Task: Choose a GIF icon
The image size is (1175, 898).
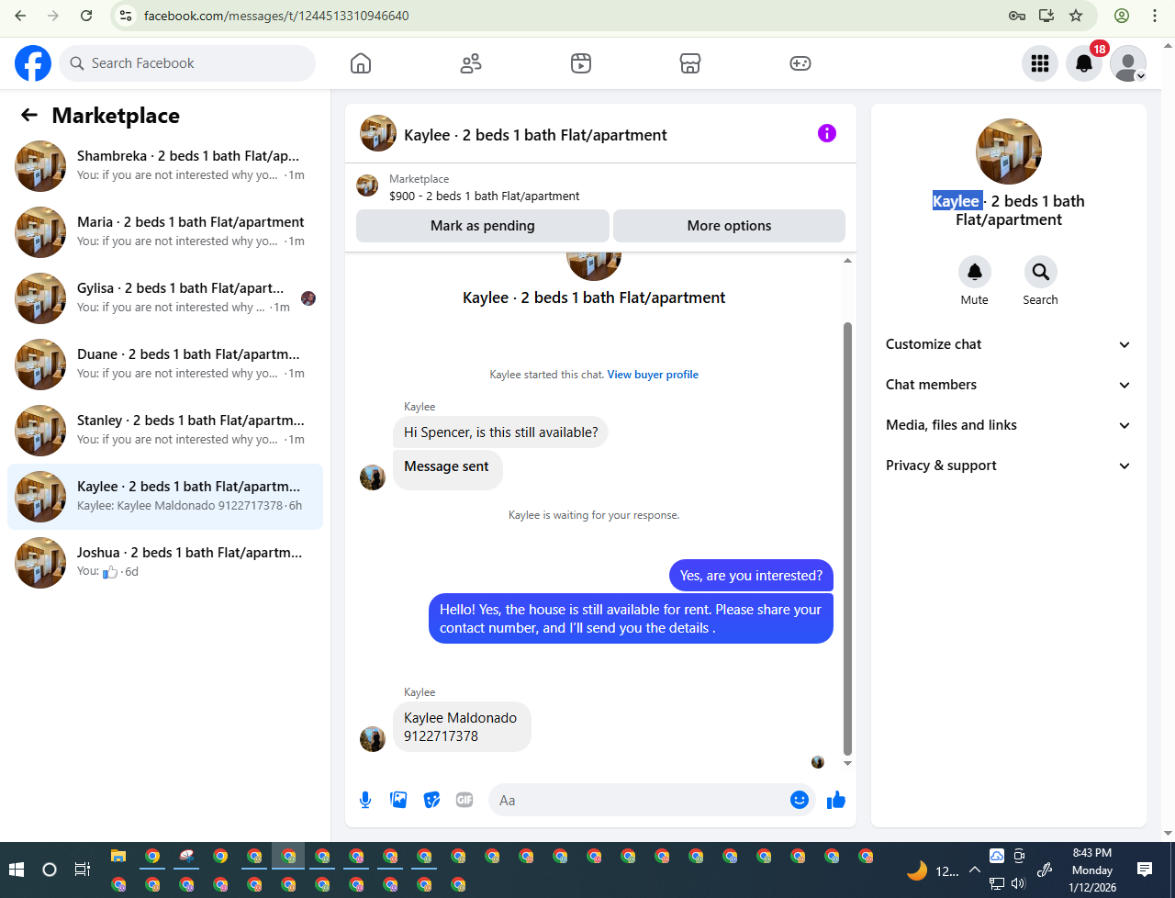Action: (x=464, y=800)
